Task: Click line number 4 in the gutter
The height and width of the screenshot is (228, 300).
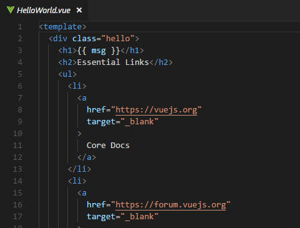Action: point(20,62)
